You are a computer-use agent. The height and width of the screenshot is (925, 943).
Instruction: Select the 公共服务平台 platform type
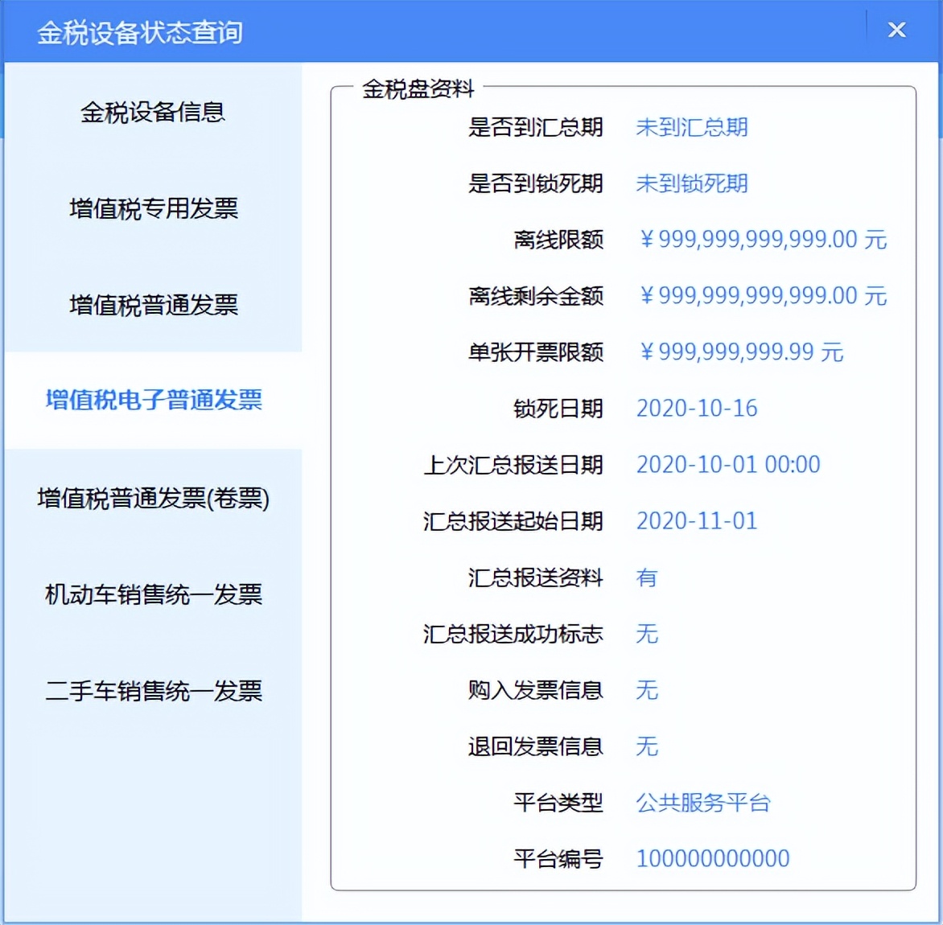pos(703,803)
